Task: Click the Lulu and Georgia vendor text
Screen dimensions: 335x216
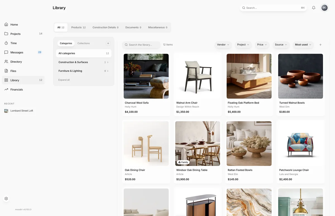Action: tap(288, 174)
